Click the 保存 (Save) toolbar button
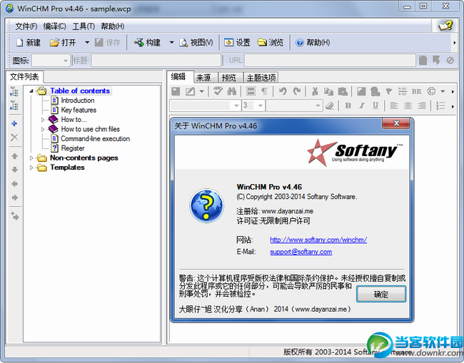This screenshot has width=464, height=363. click(107, 43)
